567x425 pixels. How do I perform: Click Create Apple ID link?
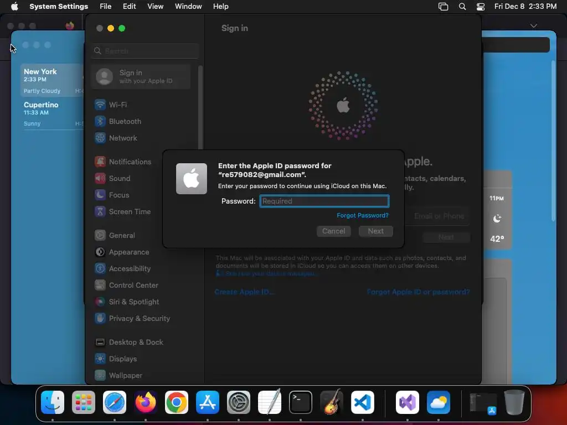point(244,292)
